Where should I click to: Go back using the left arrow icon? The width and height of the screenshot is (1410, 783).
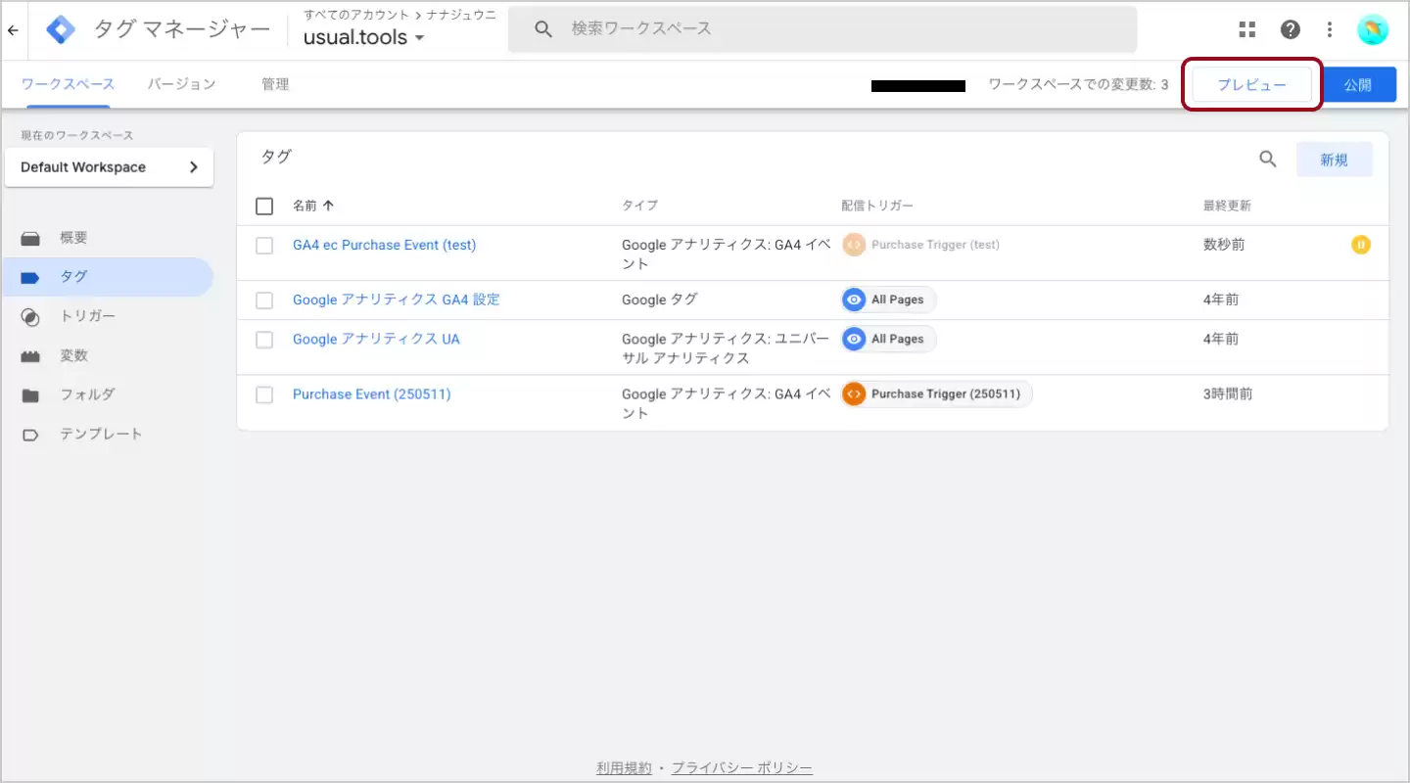pyautogui.click(x=13, y=30)
